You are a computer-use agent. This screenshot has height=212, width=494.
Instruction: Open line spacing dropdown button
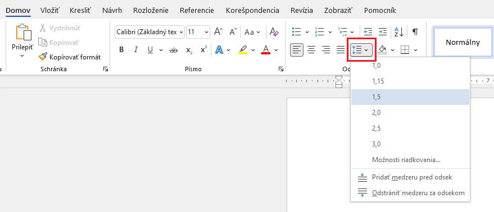coord(361,50)
